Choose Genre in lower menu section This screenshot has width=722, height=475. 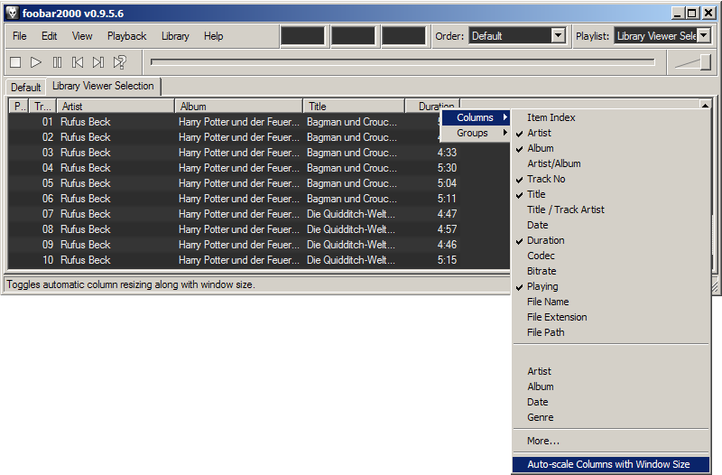611,417
